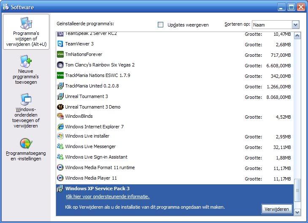Open Programmatoegang en -instellingen
Viewport: 308px width, 223px height.
pyautogui.click(x=26, y=149)
